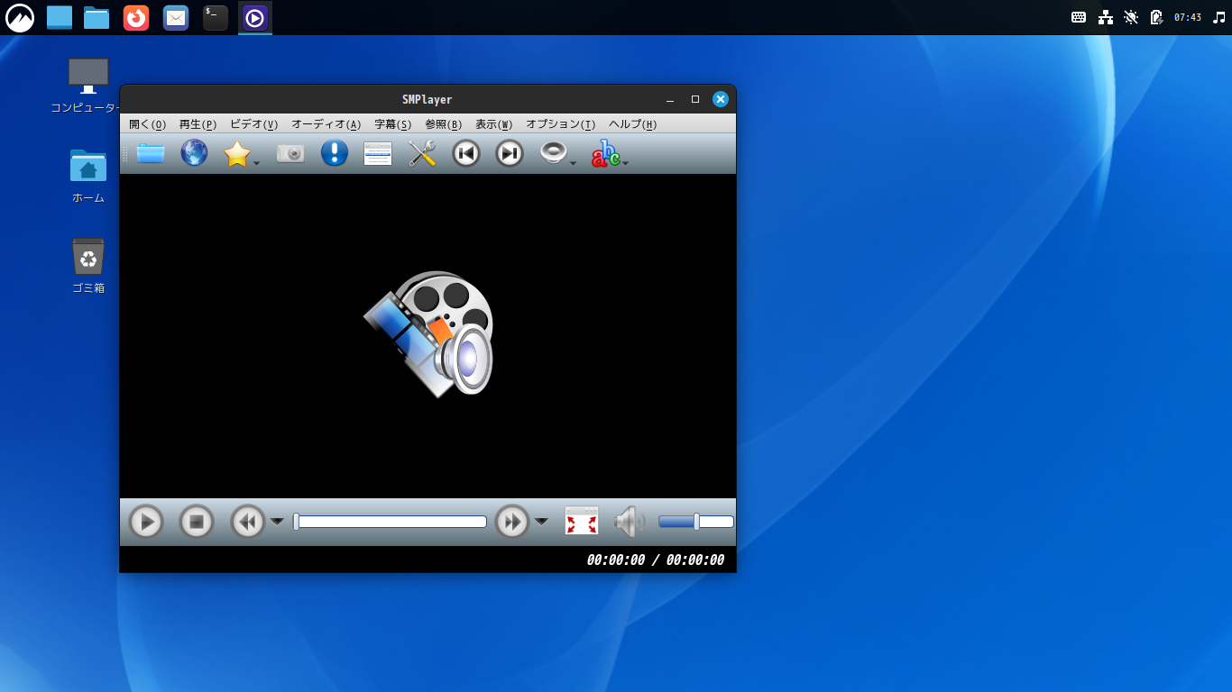Toggle mute with the speaker icon
1232x692 pixels.
pyautogui.click(x=630, y=521)
